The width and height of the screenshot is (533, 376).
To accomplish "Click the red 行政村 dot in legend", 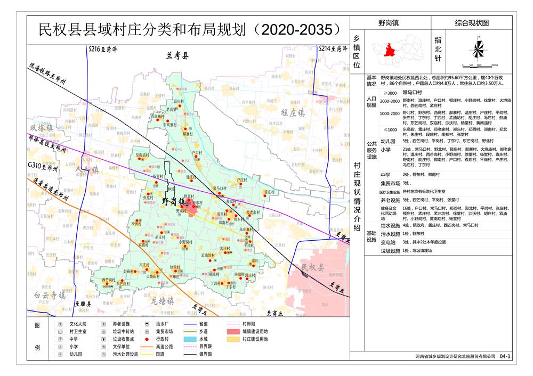I will pyautogui.click(x=147, y=339).
